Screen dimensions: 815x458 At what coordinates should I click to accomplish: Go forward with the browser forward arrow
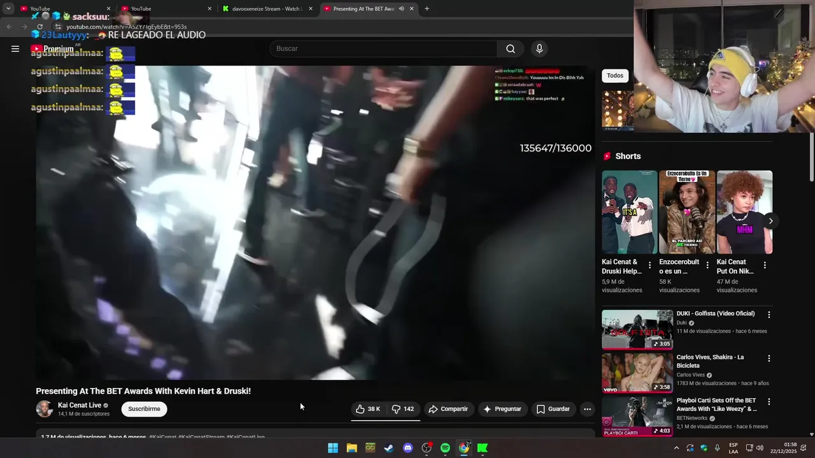pyautogui.click(x=24, y=27)
